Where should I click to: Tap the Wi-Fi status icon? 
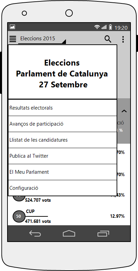point(97,27)
